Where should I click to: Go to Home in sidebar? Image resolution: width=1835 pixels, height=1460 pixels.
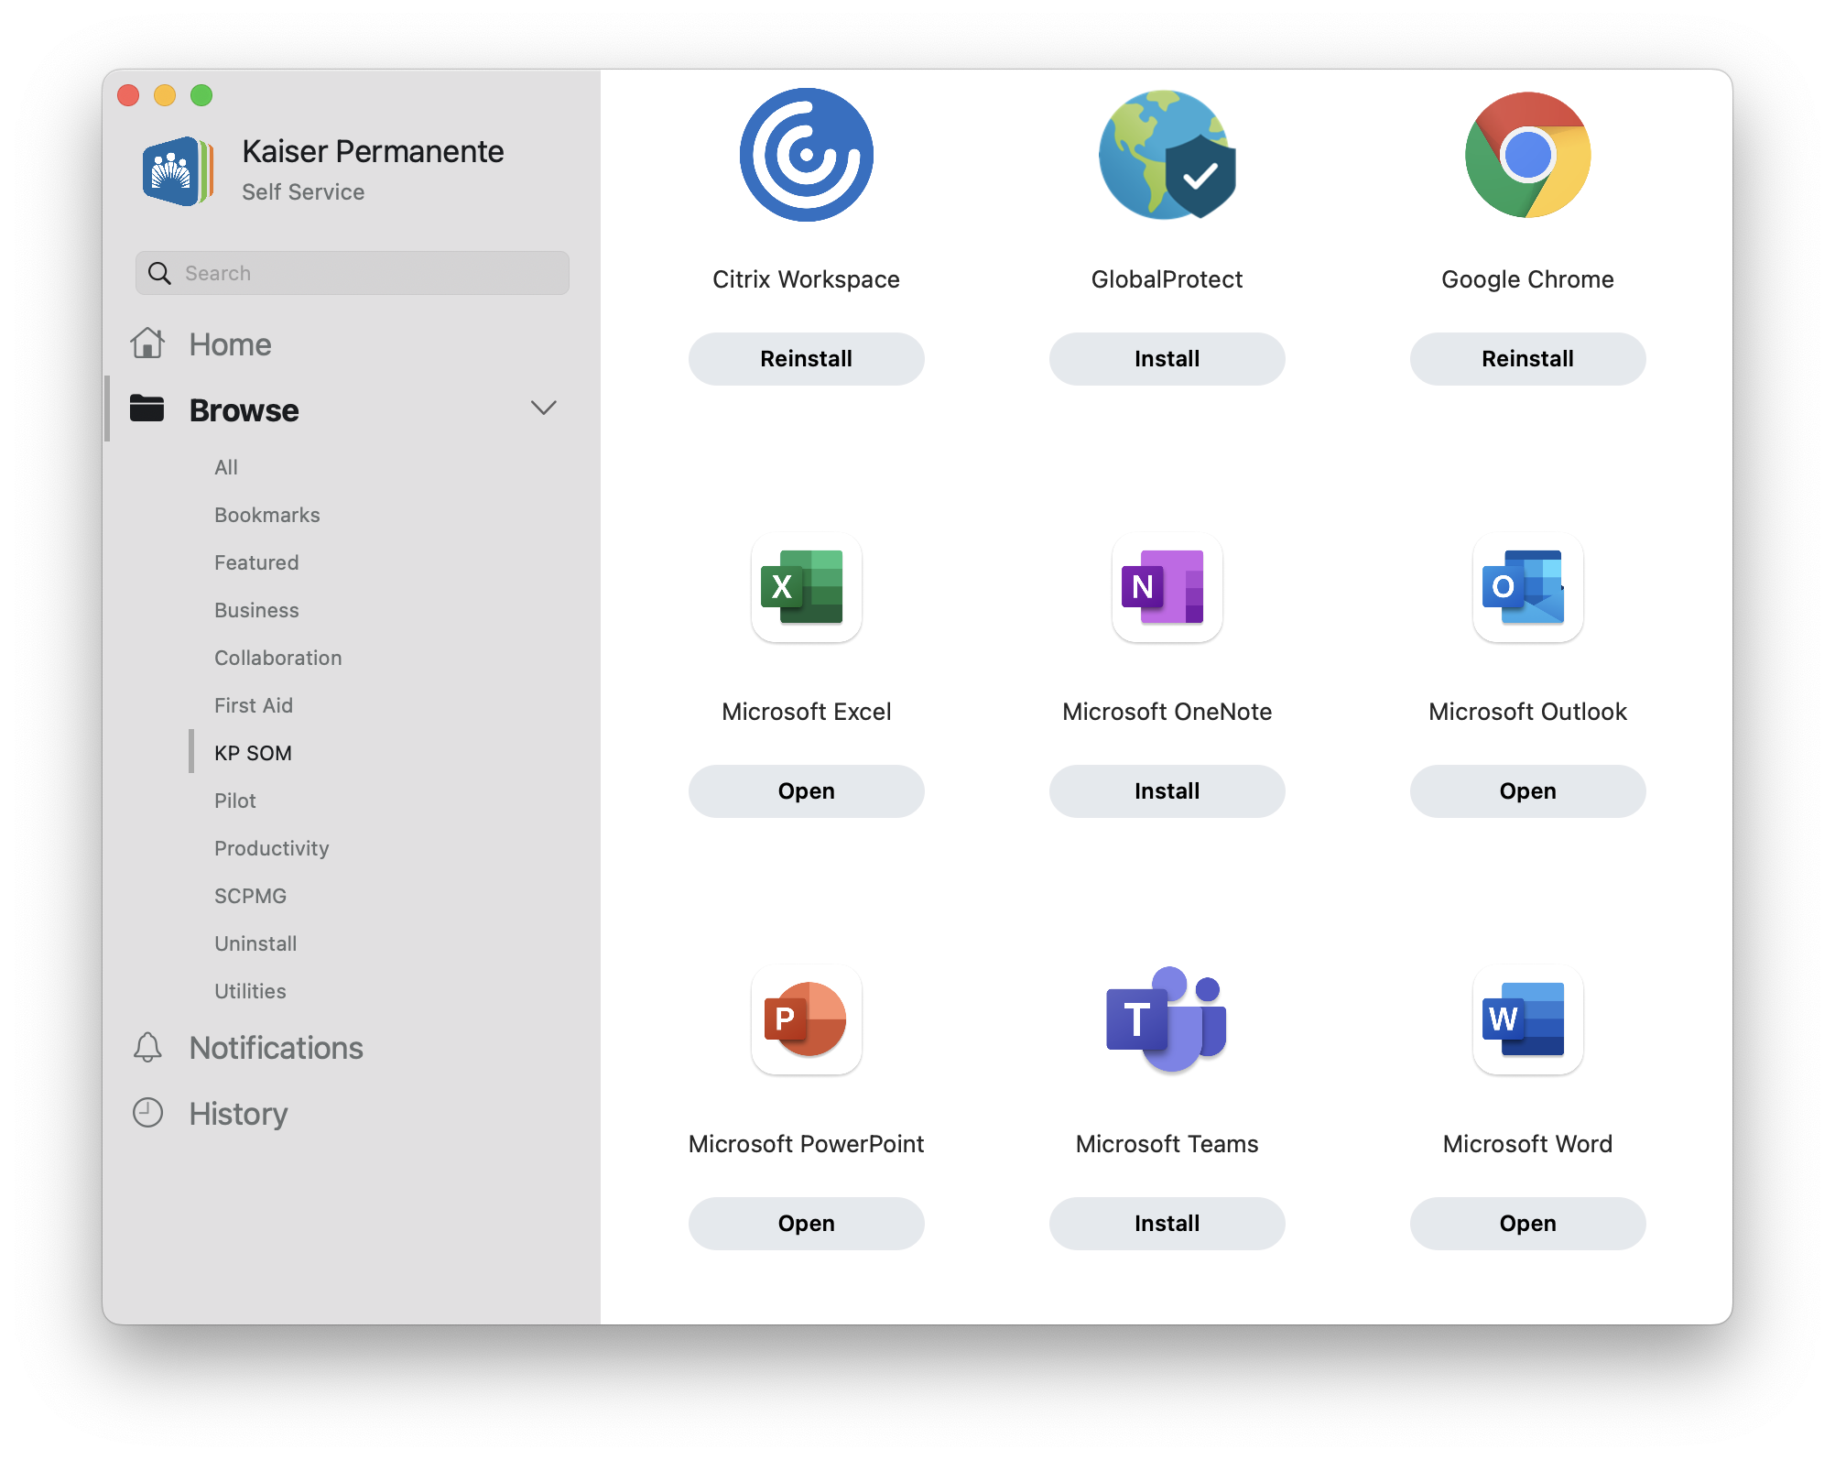pos(230,344)
